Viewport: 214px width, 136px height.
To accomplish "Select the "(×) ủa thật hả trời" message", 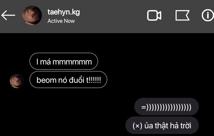I will tap(162, 125).
